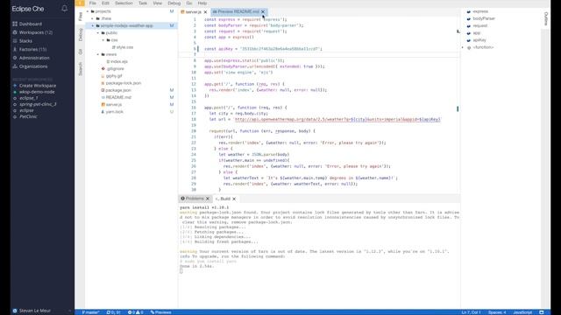Open the notifications bell in Eclipse Che
This screenshot has height=315, width=561.
(64, 8)
